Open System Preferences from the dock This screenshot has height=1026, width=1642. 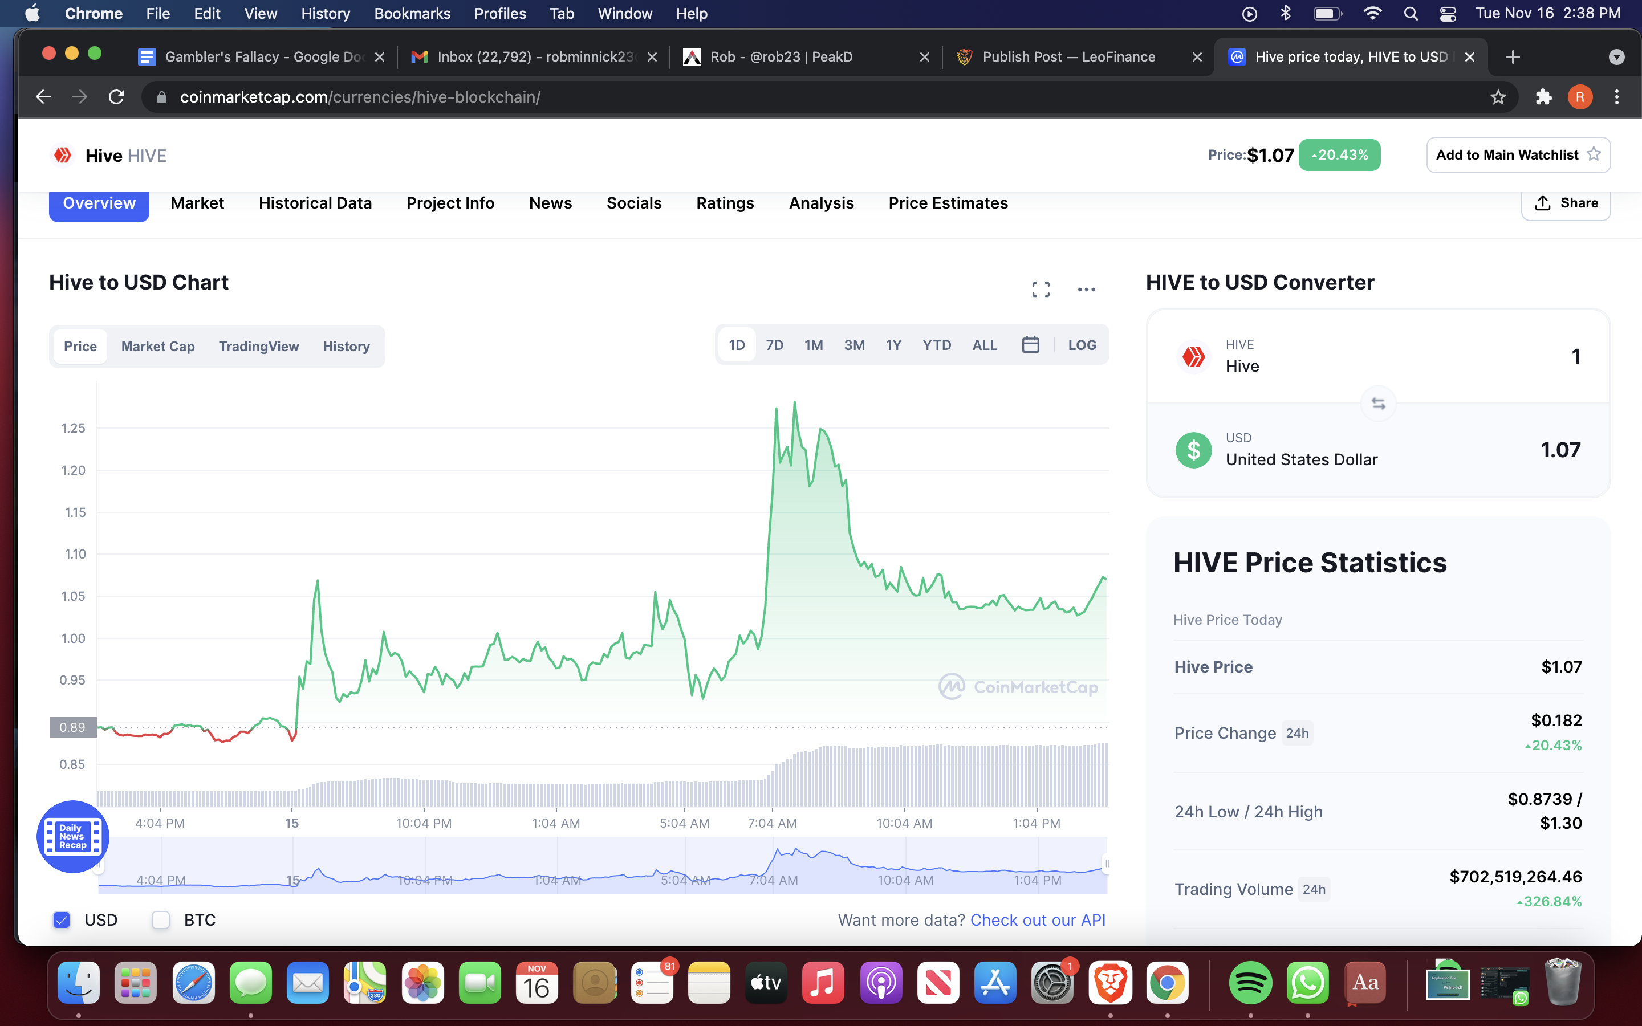(x=1052, y=983)
